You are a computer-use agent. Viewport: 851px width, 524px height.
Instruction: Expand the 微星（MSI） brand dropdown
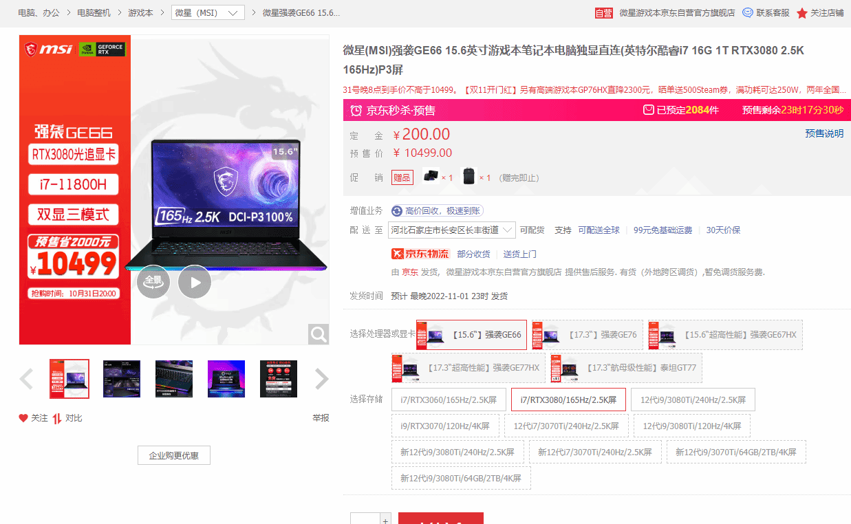pos(208,13)
